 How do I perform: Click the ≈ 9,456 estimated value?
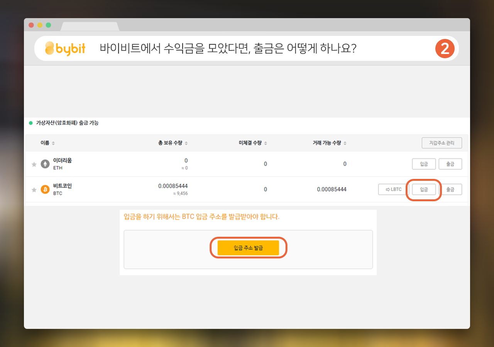181,194
